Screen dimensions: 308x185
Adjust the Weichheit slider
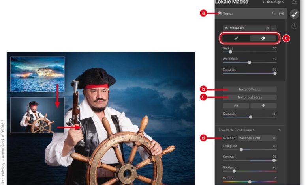tap(250, 63)
